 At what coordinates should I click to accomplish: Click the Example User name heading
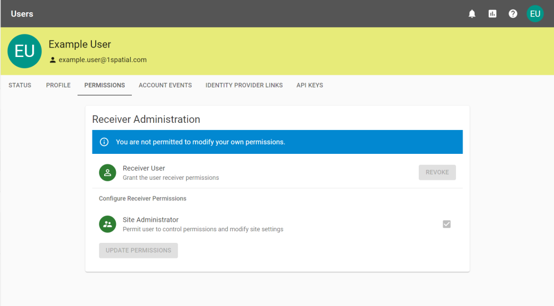pos(80,44)
